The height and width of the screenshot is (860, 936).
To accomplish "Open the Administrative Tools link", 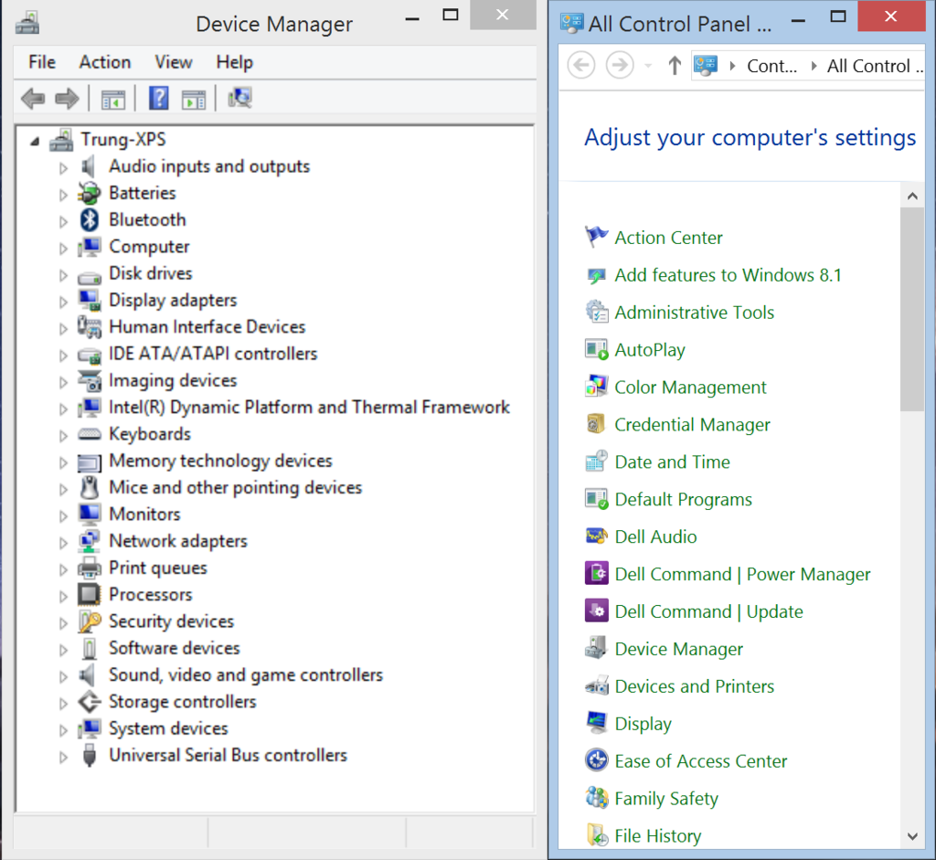I will click(x=695, y=313).
